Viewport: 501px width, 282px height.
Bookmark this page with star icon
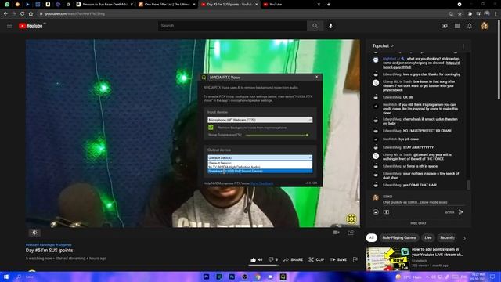pyautogui.click(x=460, y=14)
